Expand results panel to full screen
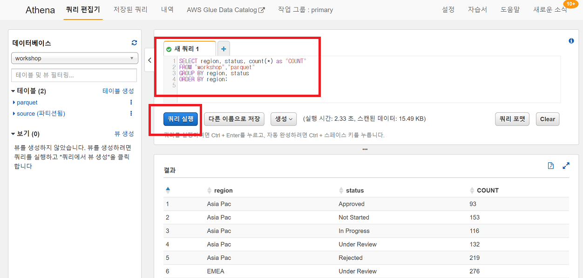This screenshot has height=278, width=583. pyautogui.click(x=566, y=166)
